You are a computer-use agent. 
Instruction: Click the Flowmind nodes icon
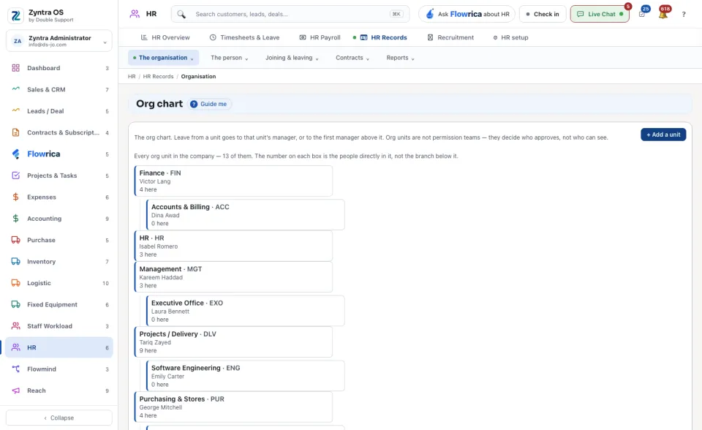(x=15, y=369)
